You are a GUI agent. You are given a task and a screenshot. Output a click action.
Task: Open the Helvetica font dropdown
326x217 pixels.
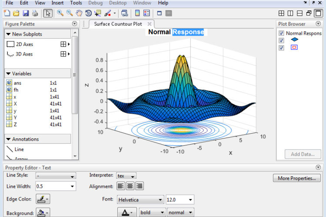(140, 200)
